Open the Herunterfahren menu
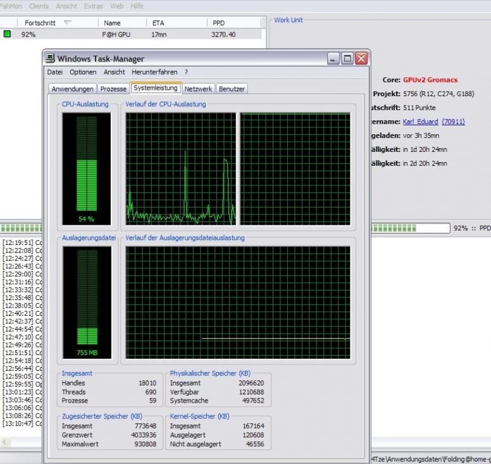The image size is (491, 464). click(154, 72)
